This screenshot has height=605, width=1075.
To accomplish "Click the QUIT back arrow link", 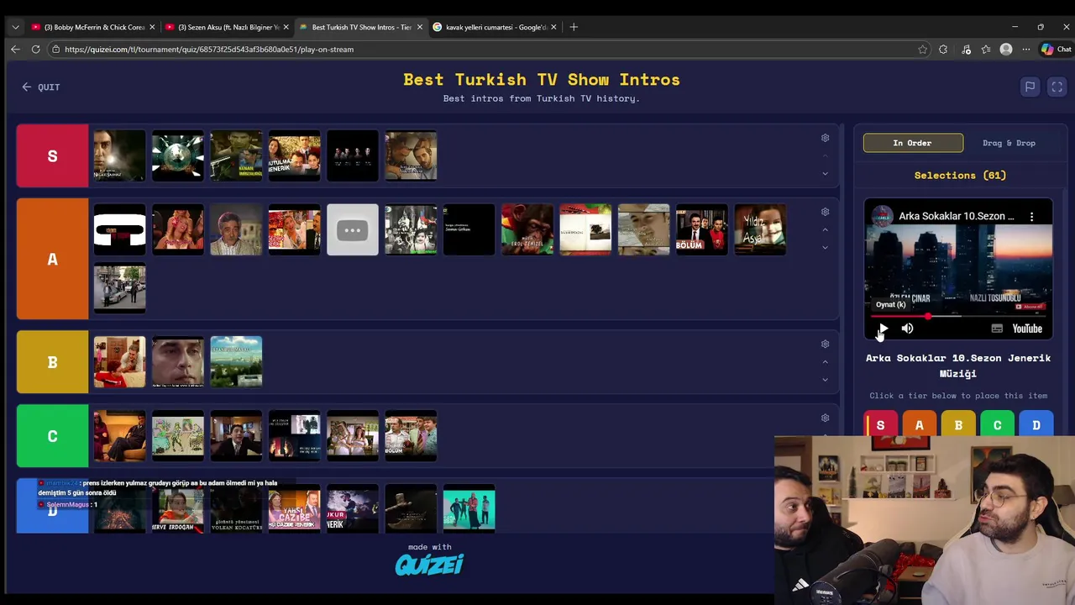I will (x=40, y=87).
